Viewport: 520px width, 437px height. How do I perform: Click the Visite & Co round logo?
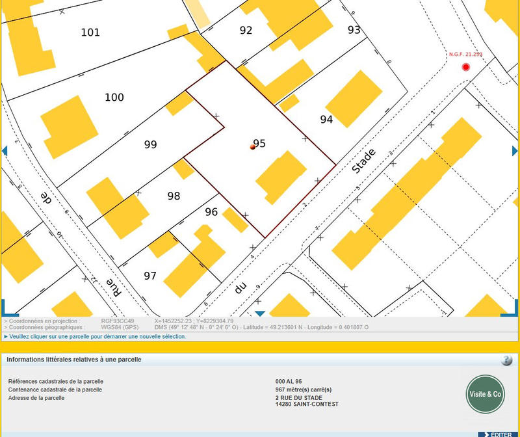[485, 394]
